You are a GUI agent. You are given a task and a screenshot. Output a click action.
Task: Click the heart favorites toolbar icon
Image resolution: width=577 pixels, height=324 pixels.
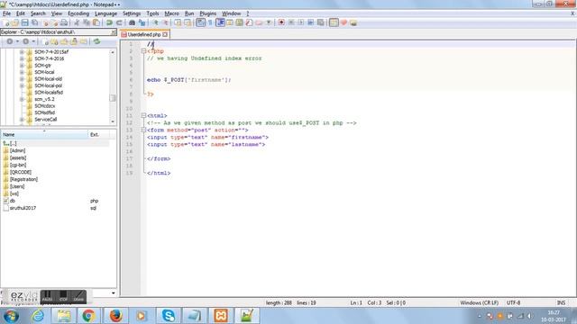pos(343,22)
